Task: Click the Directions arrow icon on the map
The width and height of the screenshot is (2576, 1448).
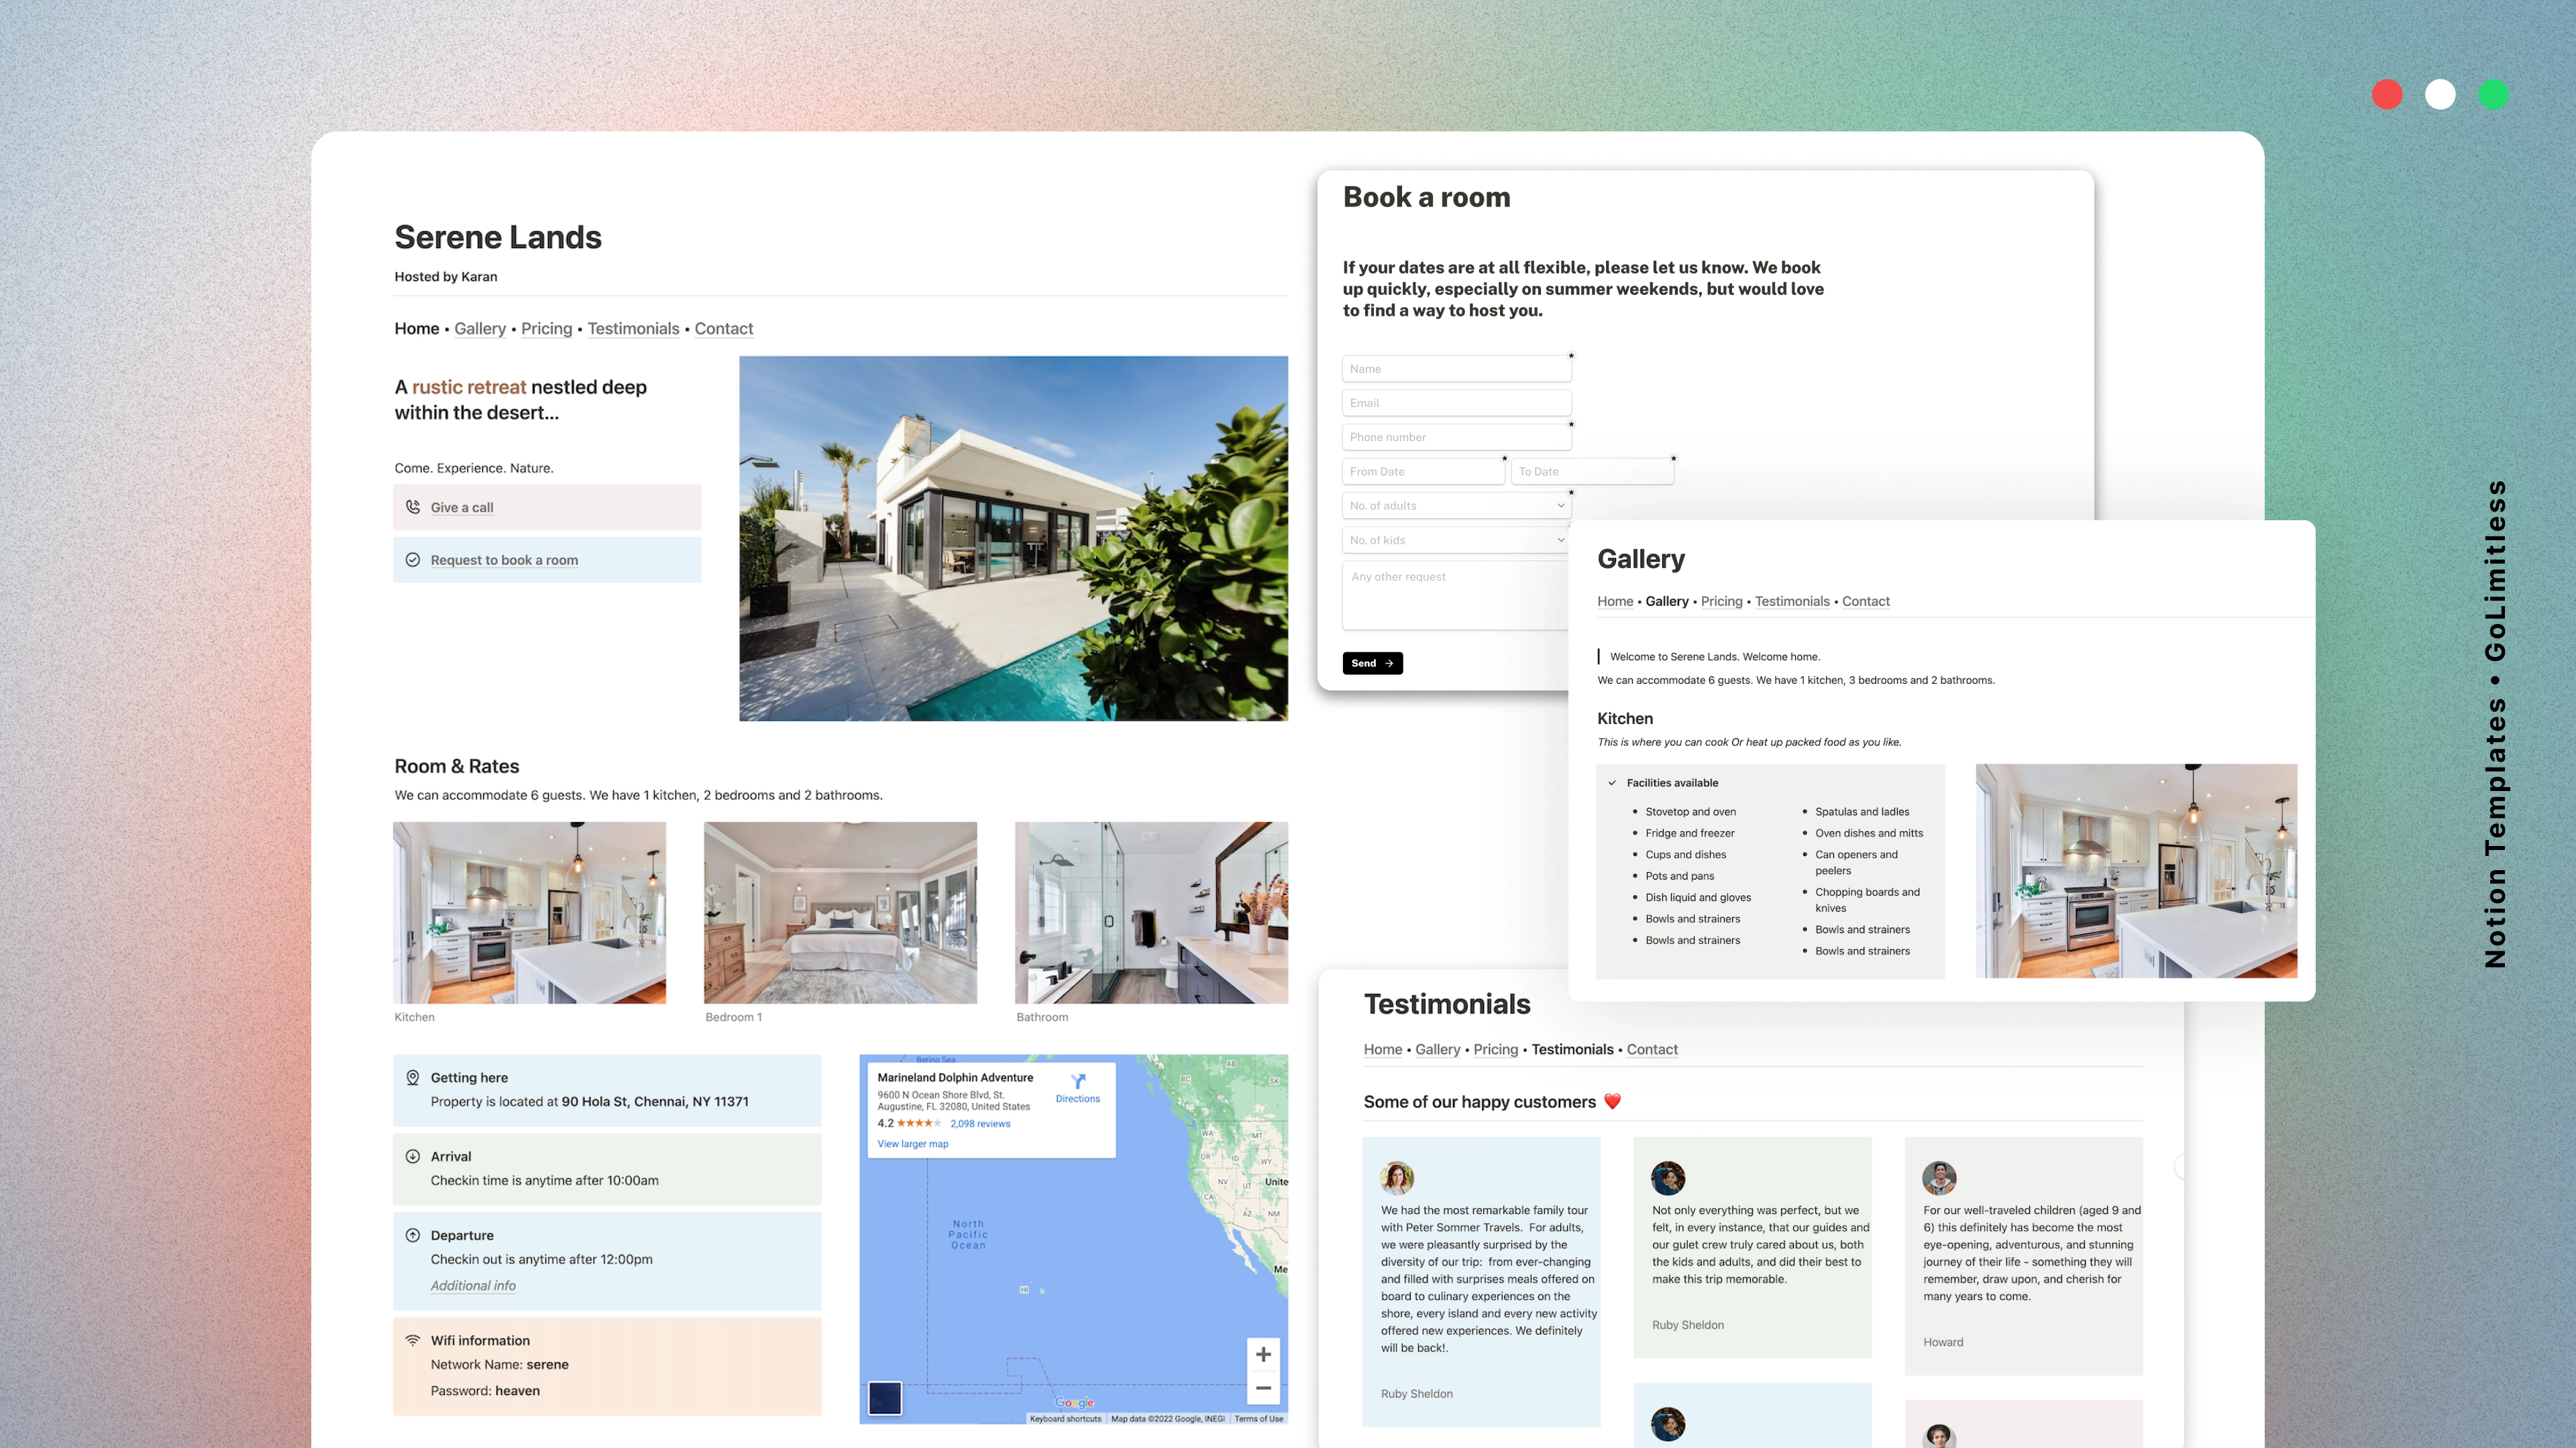Action: 1078,1081
